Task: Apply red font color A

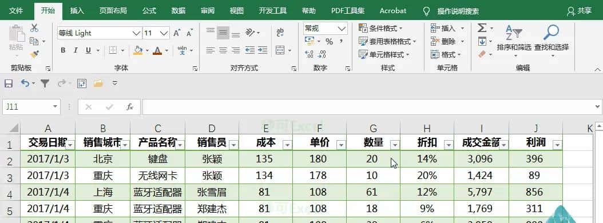Action: point(157,50)
